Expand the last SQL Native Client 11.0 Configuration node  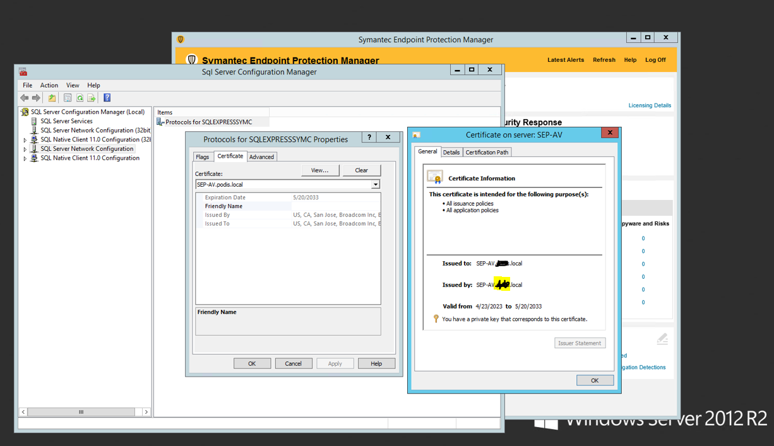click(x=25, y=159)
